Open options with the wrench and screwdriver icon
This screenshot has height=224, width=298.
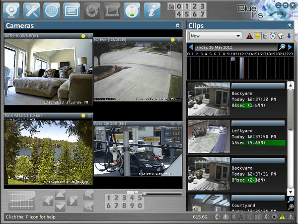pos(32,10)
